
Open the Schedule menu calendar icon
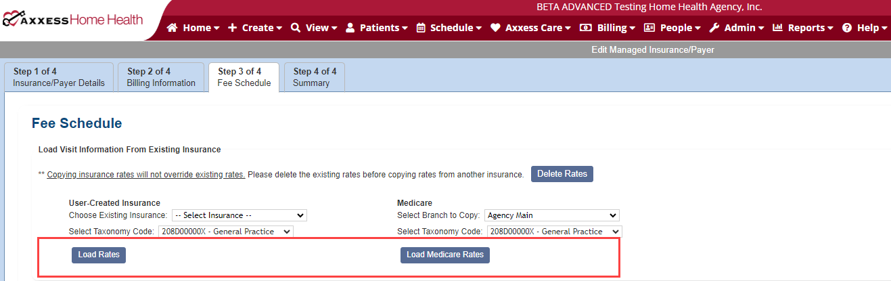click(421, 28)
